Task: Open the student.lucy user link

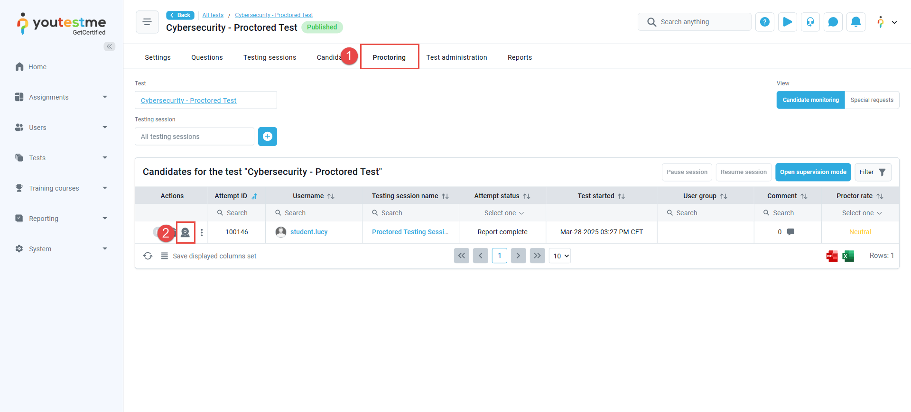Action: point(309,232)
